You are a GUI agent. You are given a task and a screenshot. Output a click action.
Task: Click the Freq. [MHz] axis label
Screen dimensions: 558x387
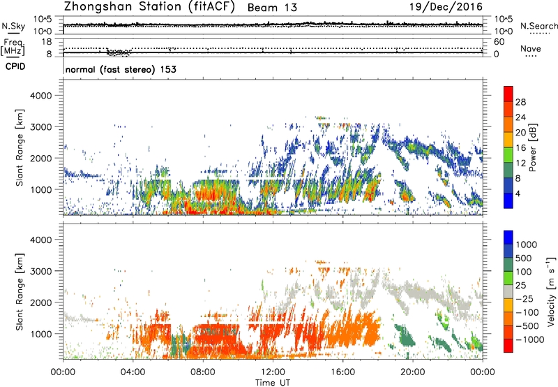[x=13, y=47]
